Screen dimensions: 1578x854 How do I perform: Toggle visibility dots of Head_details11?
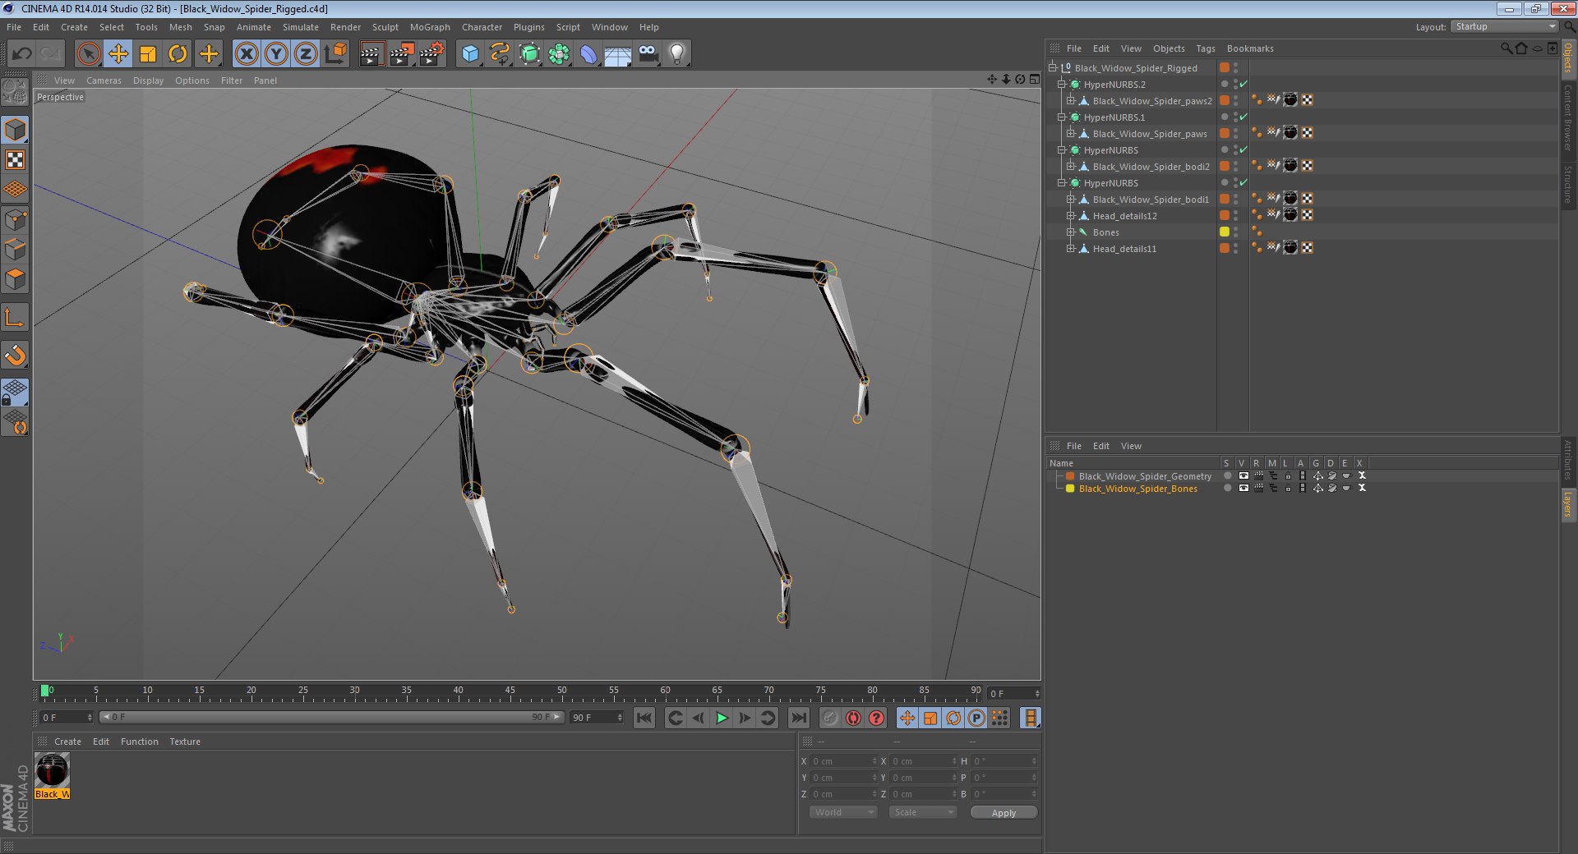click(x=1235, y=249)
